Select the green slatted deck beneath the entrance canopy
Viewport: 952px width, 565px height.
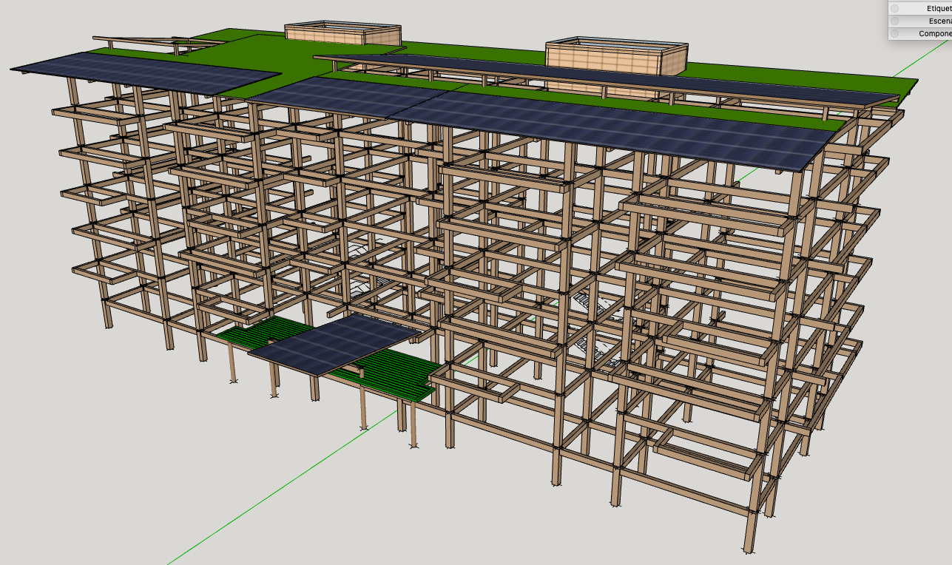point(392,371)
